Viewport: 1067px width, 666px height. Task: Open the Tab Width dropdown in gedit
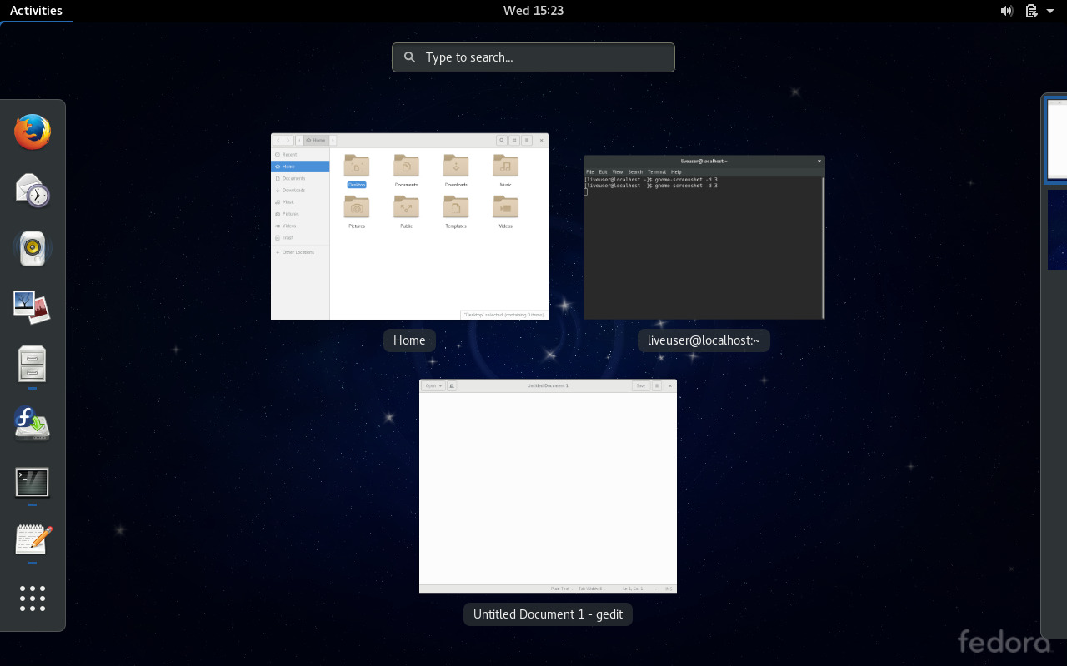point(593,588)
